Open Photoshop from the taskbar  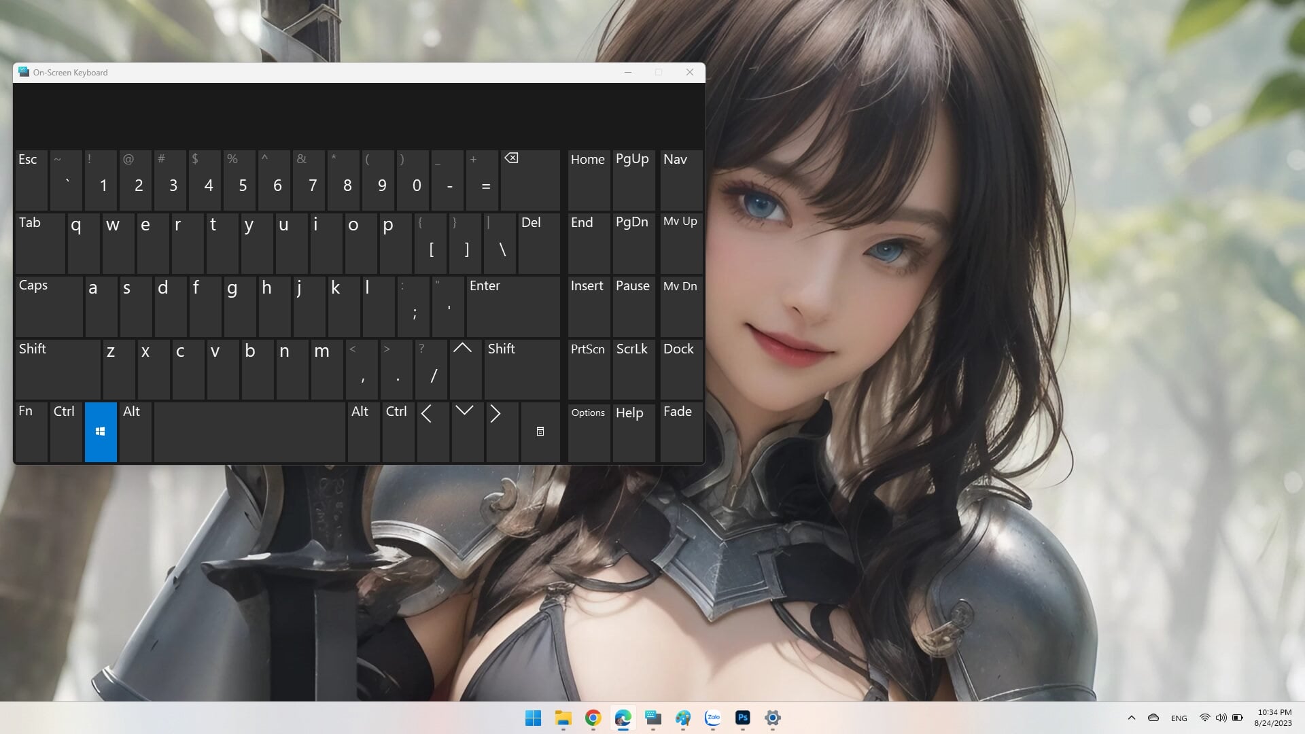(x=742, y=718)
